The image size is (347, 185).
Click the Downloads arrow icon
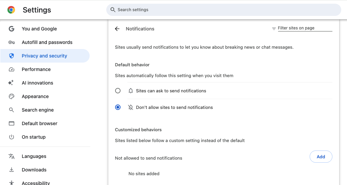click(x=12, y=170)
